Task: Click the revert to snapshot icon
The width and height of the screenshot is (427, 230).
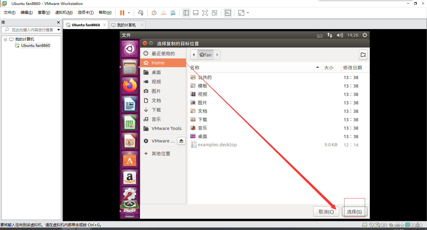Action: click(x=163, y=13)
